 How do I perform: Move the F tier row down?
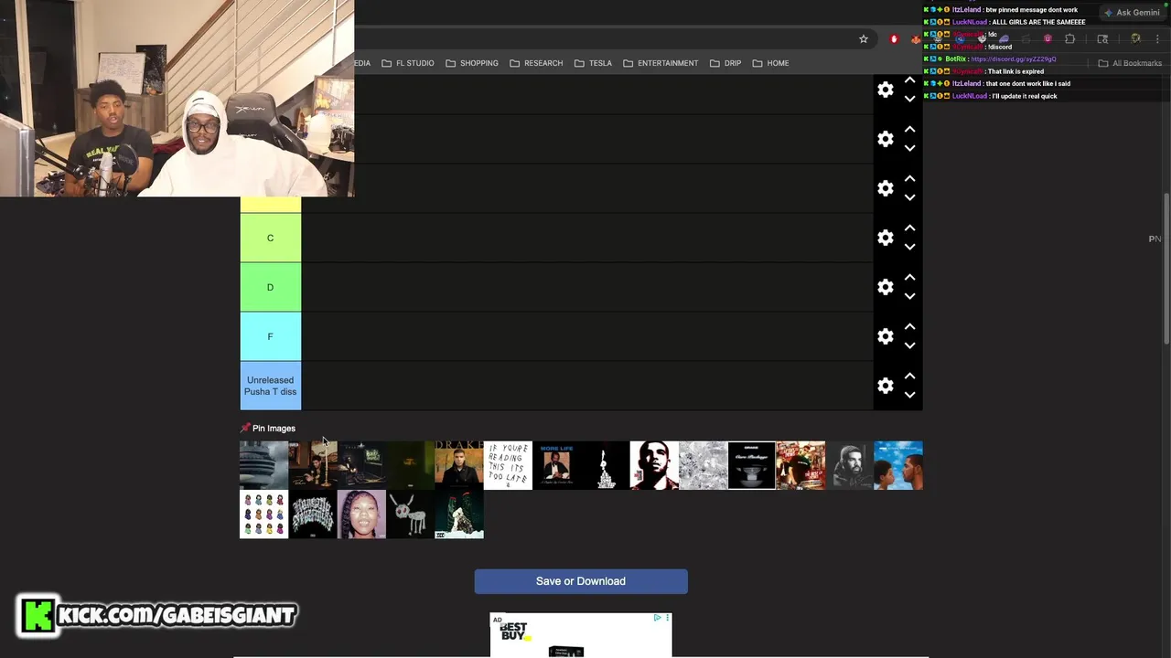point(909,345)
